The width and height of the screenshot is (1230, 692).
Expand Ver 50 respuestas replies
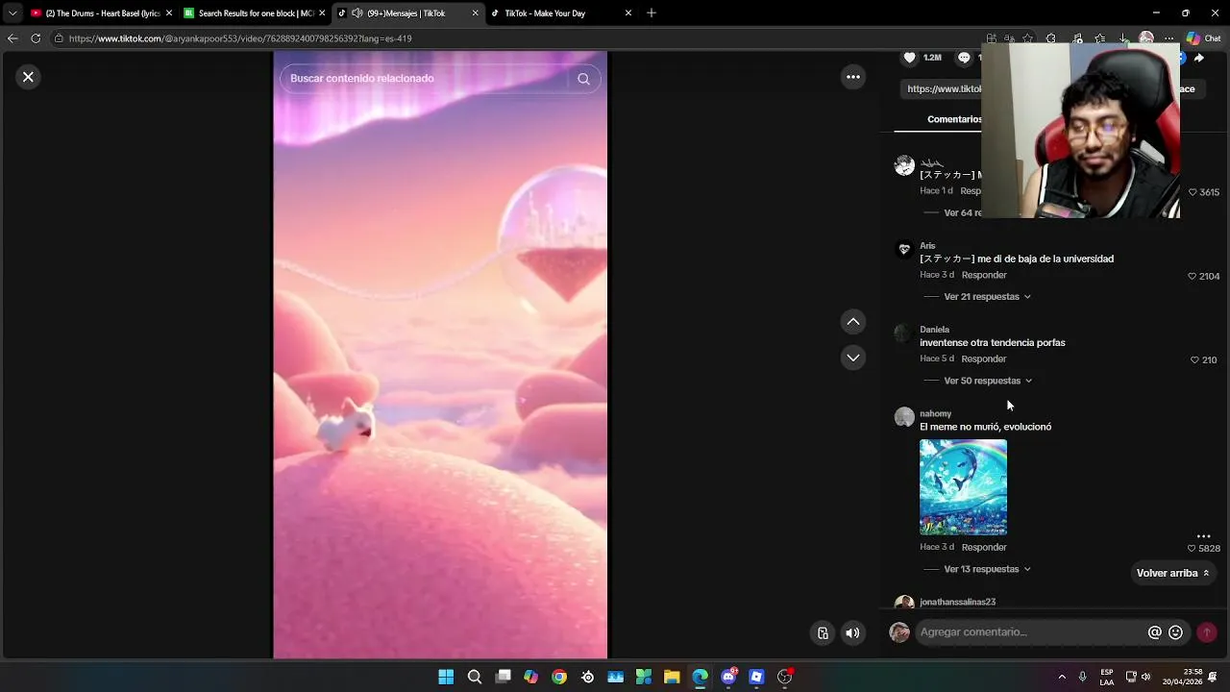pyautogui.click(x=988, y=381)
